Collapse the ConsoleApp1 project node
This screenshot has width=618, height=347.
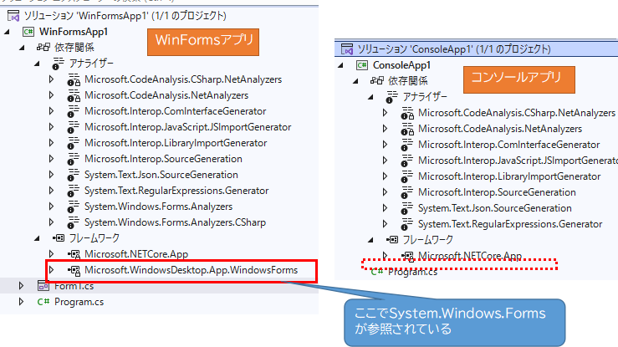[341, 65]
